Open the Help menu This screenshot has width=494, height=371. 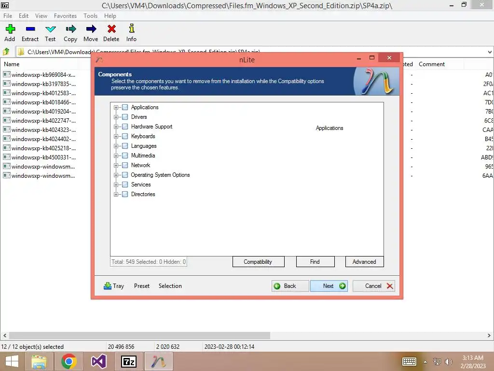[x=110, y=16]
